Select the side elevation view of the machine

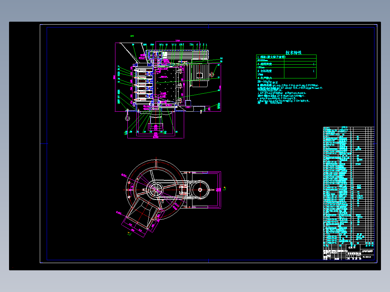[168, 90]
